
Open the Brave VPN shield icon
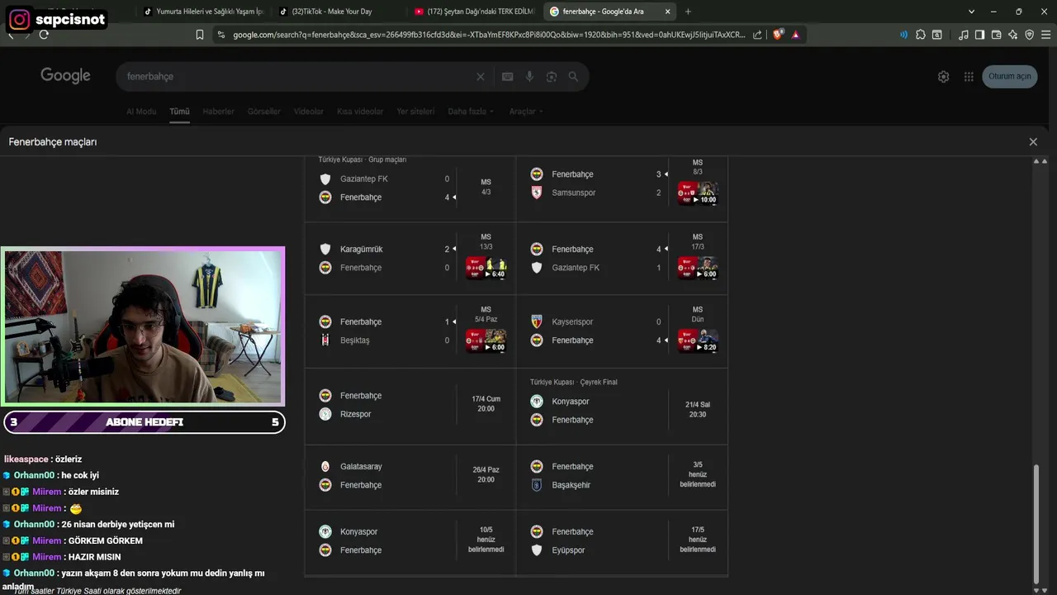[x=1029, y=35]
